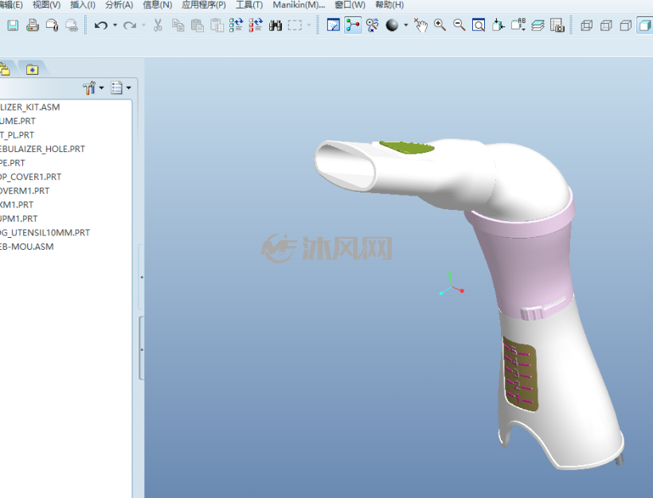Save the model with the floppy disk icon
Image resolution: width=653 pixels, height=498 pixels.
(13, 25)
